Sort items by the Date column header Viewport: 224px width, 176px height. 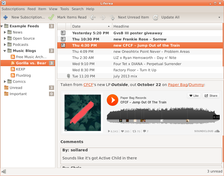tap(91, 26)
